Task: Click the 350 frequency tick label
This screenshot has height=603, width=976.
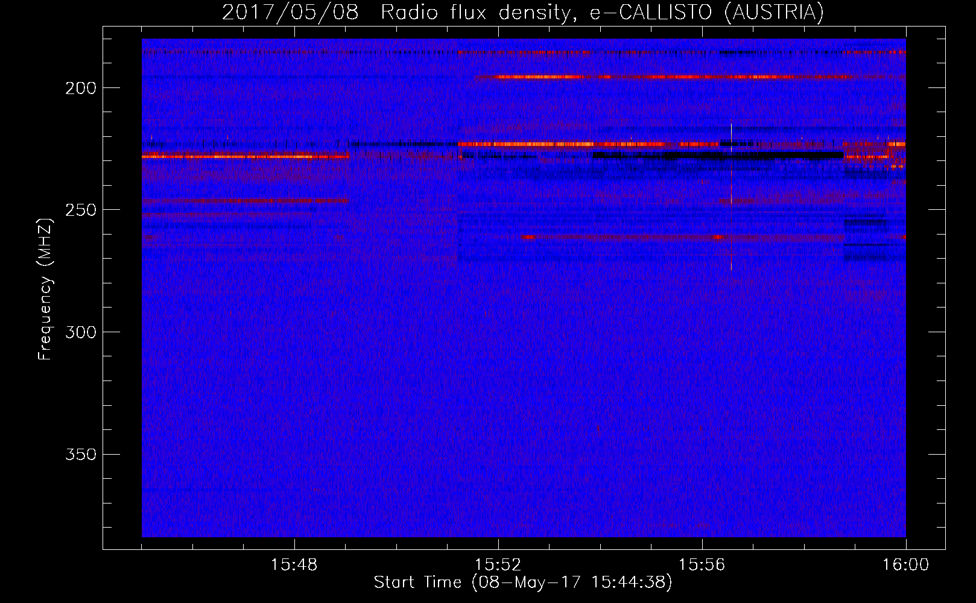Action: coord(81,454)
